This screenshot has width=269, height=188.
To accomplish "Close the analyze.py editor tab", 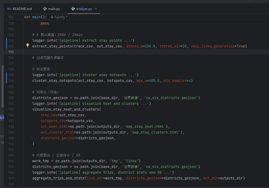I will [96, 9].
